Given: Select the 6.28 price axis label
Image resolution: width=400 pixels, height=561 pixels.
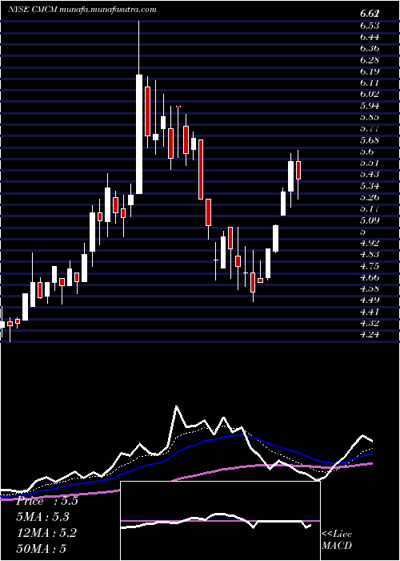Looking at the screenshot, I should pos(370,60).
